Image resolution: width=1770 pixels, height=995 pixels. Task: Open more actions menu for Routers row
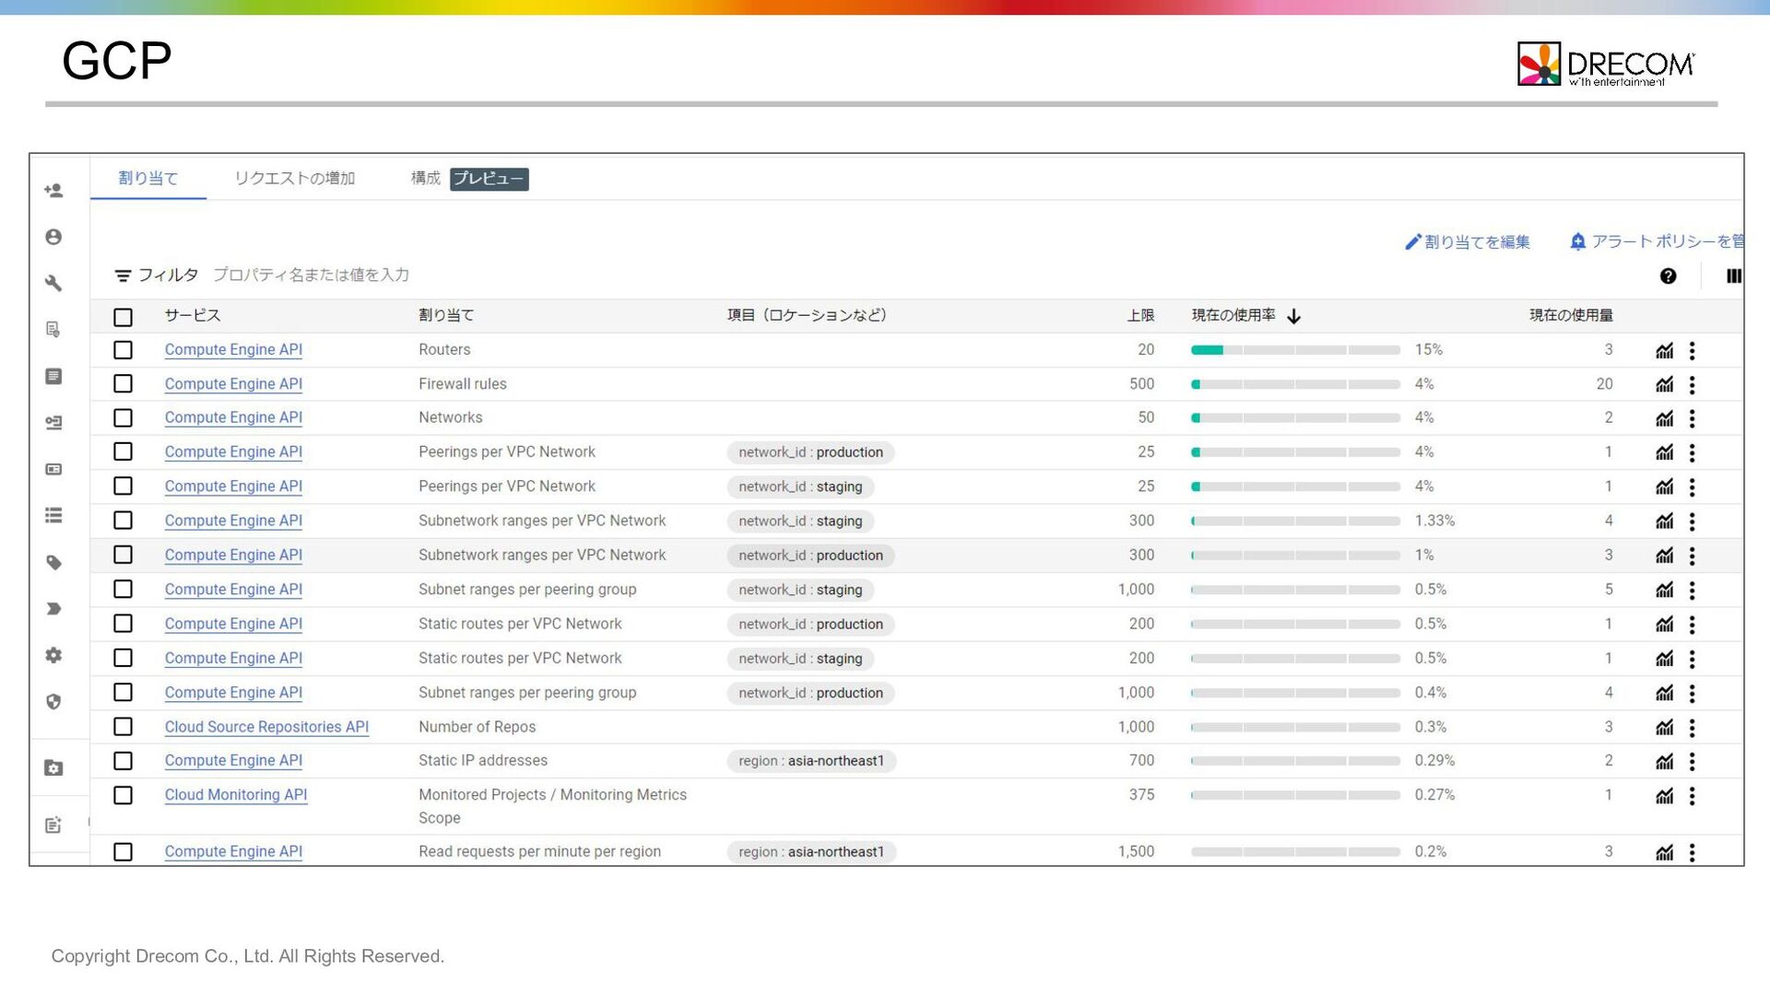pos(1692,350)
